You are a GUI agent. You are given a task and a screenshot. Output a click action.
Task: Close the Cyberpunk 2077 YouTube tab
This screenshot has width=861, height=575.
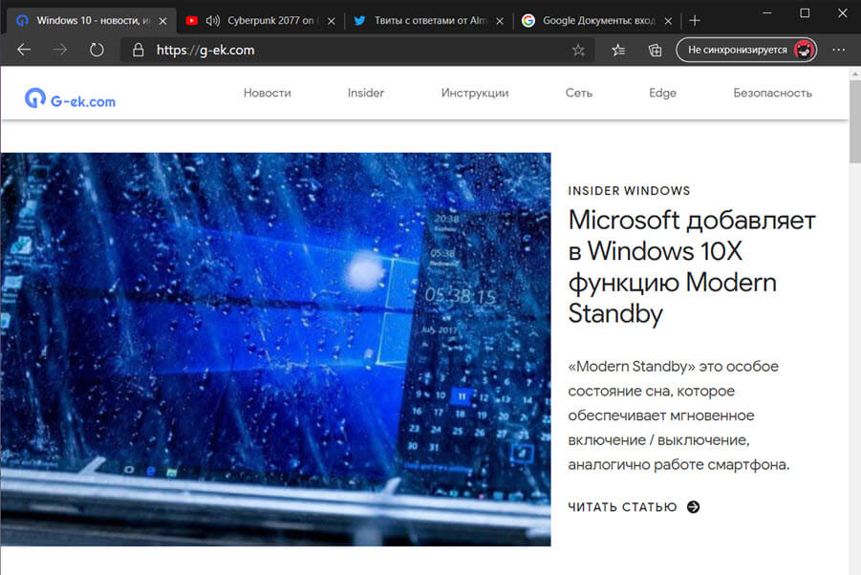tap(331, 21)
